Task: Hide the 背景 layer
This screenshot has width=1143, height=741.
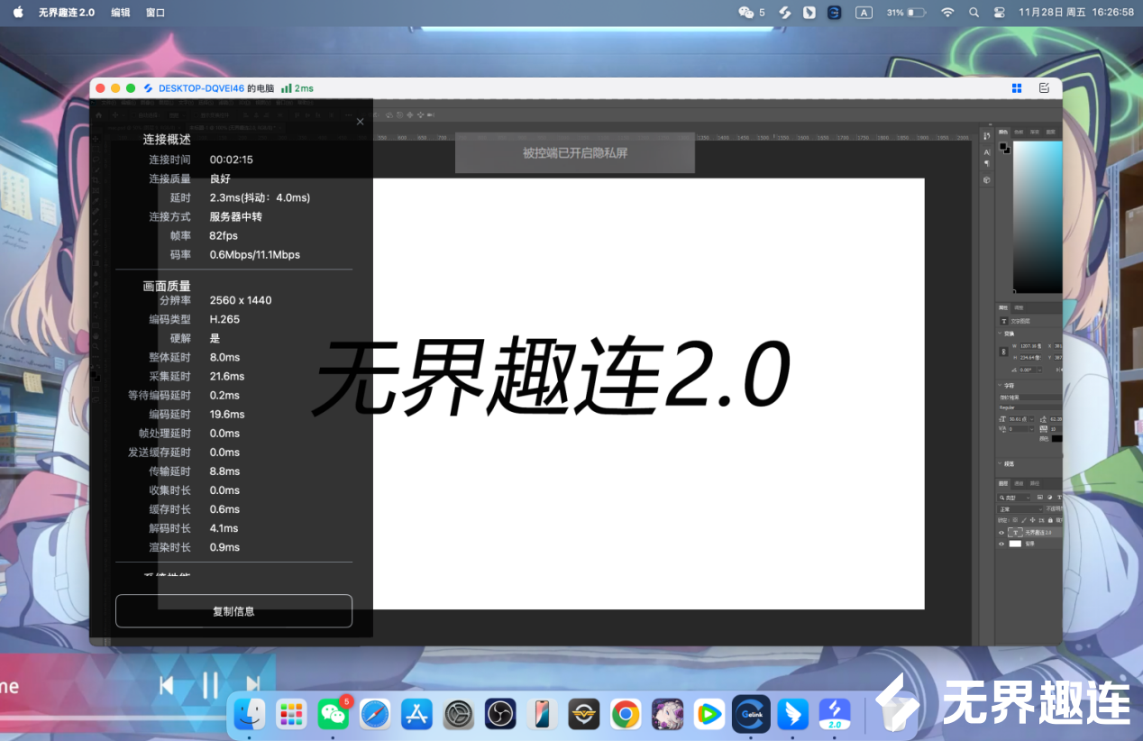Action: click(x=1001, y=544)
